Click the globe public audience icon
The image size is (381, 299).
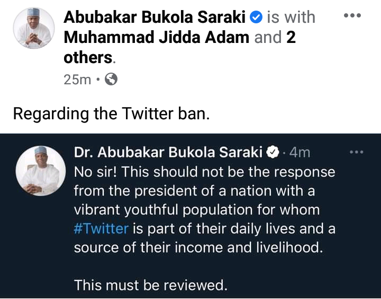coord(111,80)
